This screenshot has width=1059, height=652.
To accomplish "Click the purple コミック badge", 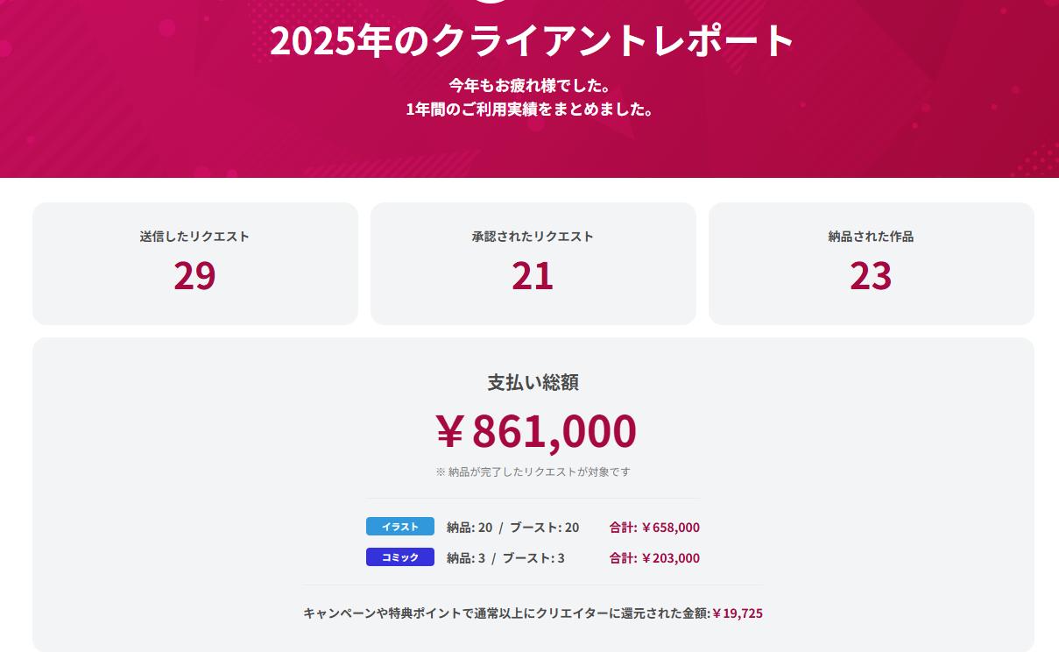I will click(400, 557).
